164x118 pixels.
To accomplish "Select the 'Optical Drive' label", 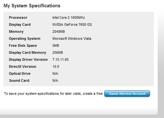I will (20, 73).
